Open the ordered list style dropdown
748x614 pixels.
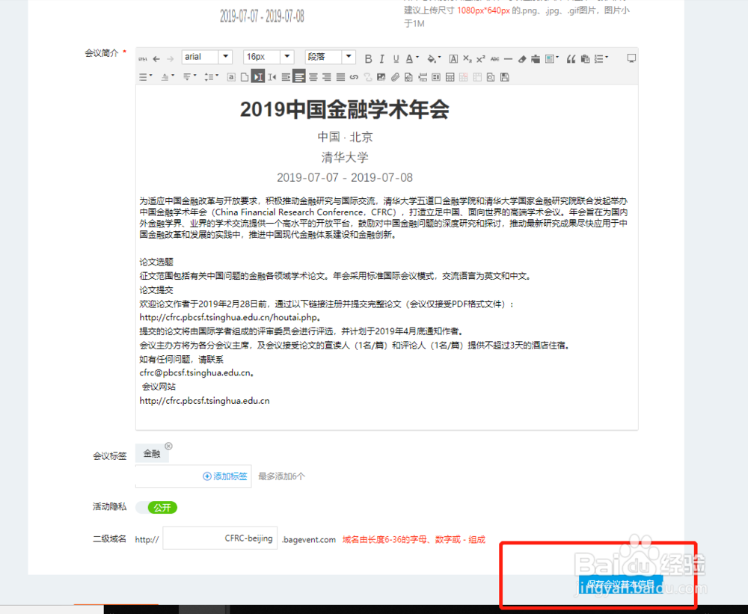point(607,58)
